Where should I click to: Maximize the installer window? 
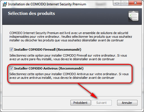[x=124, y=3]
